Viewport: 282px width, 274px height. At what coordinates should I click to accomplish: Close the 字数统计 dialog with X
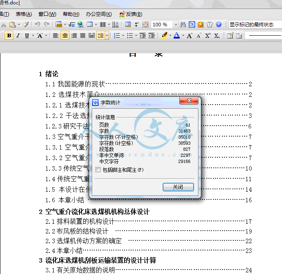[x=189, y=101]
